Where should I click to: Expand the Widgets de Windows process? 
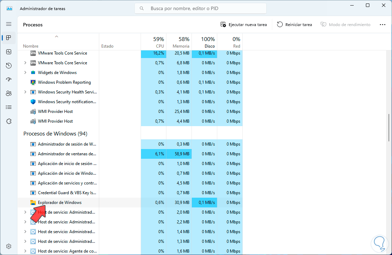(25, 73)
